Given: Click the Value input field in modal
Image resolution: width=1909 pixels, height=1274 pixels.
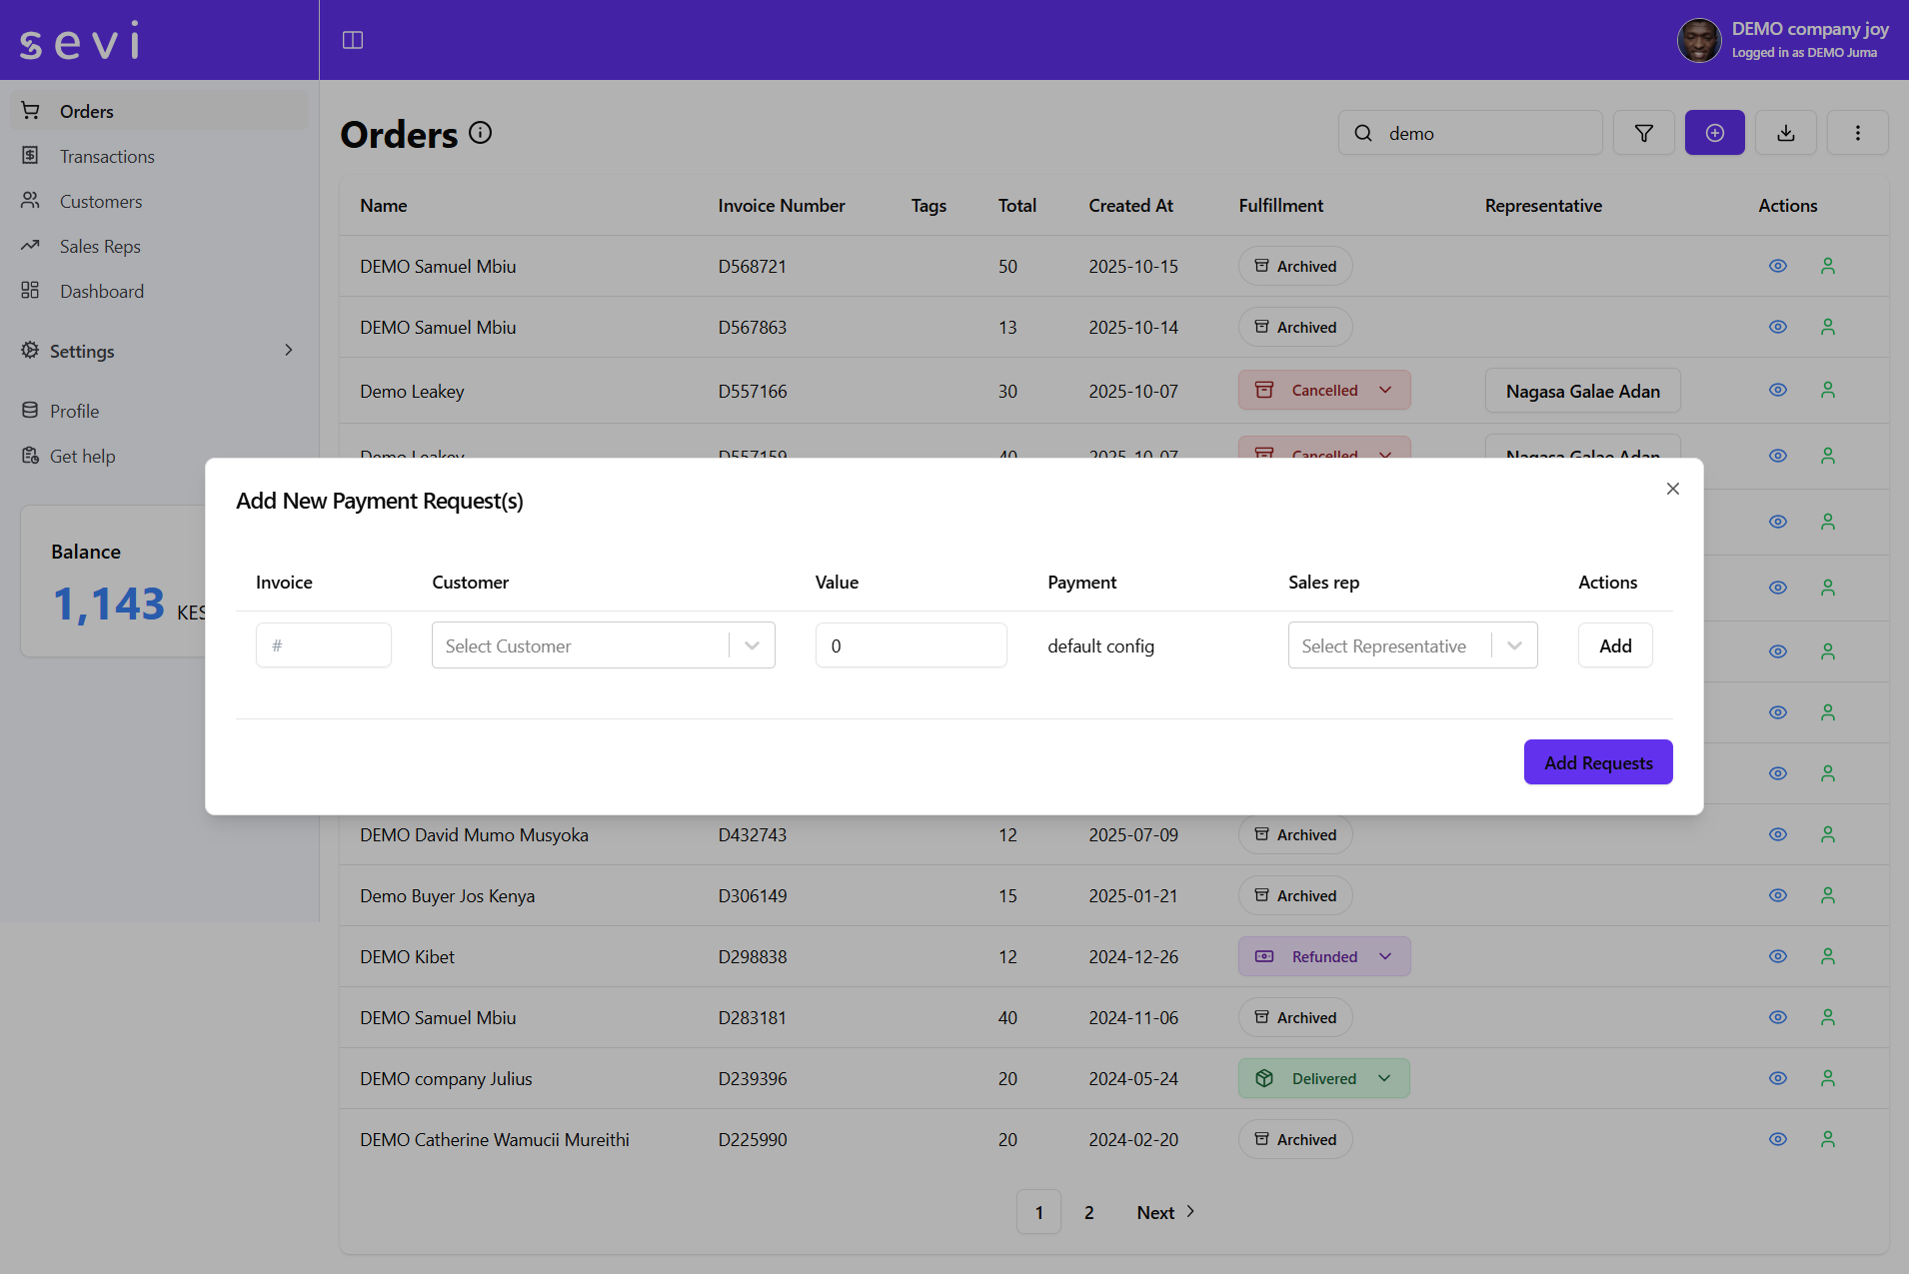Looking at the screenshot, I should (911, 644).
